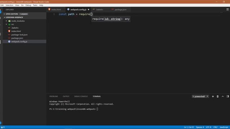Move the panel with far-right panel icon
Screen dimensions: 230x129
[x=227, y=96]
